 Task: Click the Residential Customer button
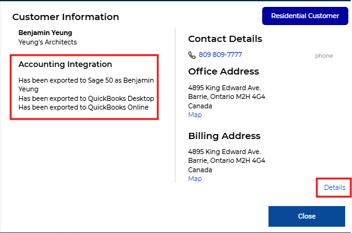point(305,16)
